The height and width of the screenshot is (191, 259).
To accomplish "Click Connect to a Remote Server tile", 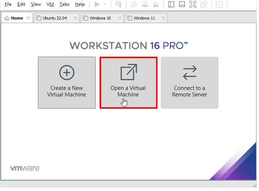I will pyautogui.click(x=190, y=83).
